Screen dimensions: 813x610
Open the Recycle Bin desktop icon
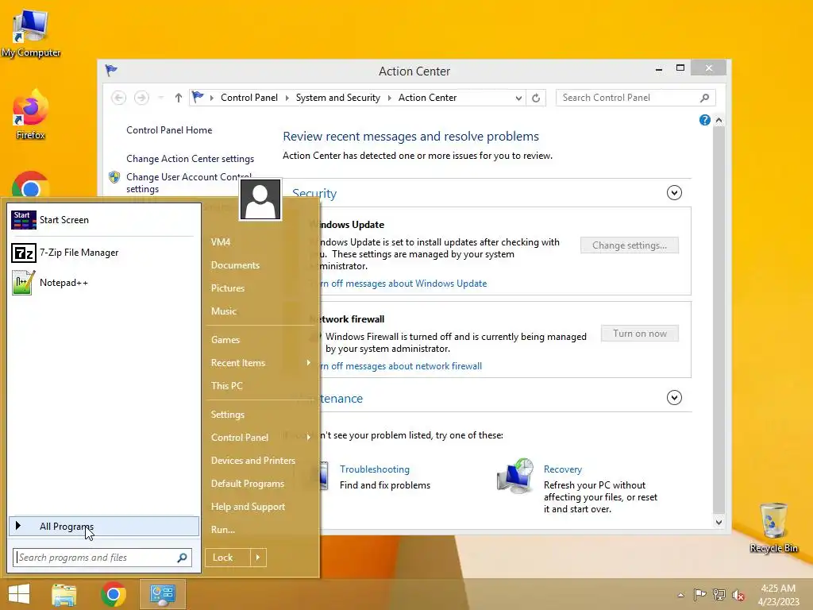click(773, 527)
